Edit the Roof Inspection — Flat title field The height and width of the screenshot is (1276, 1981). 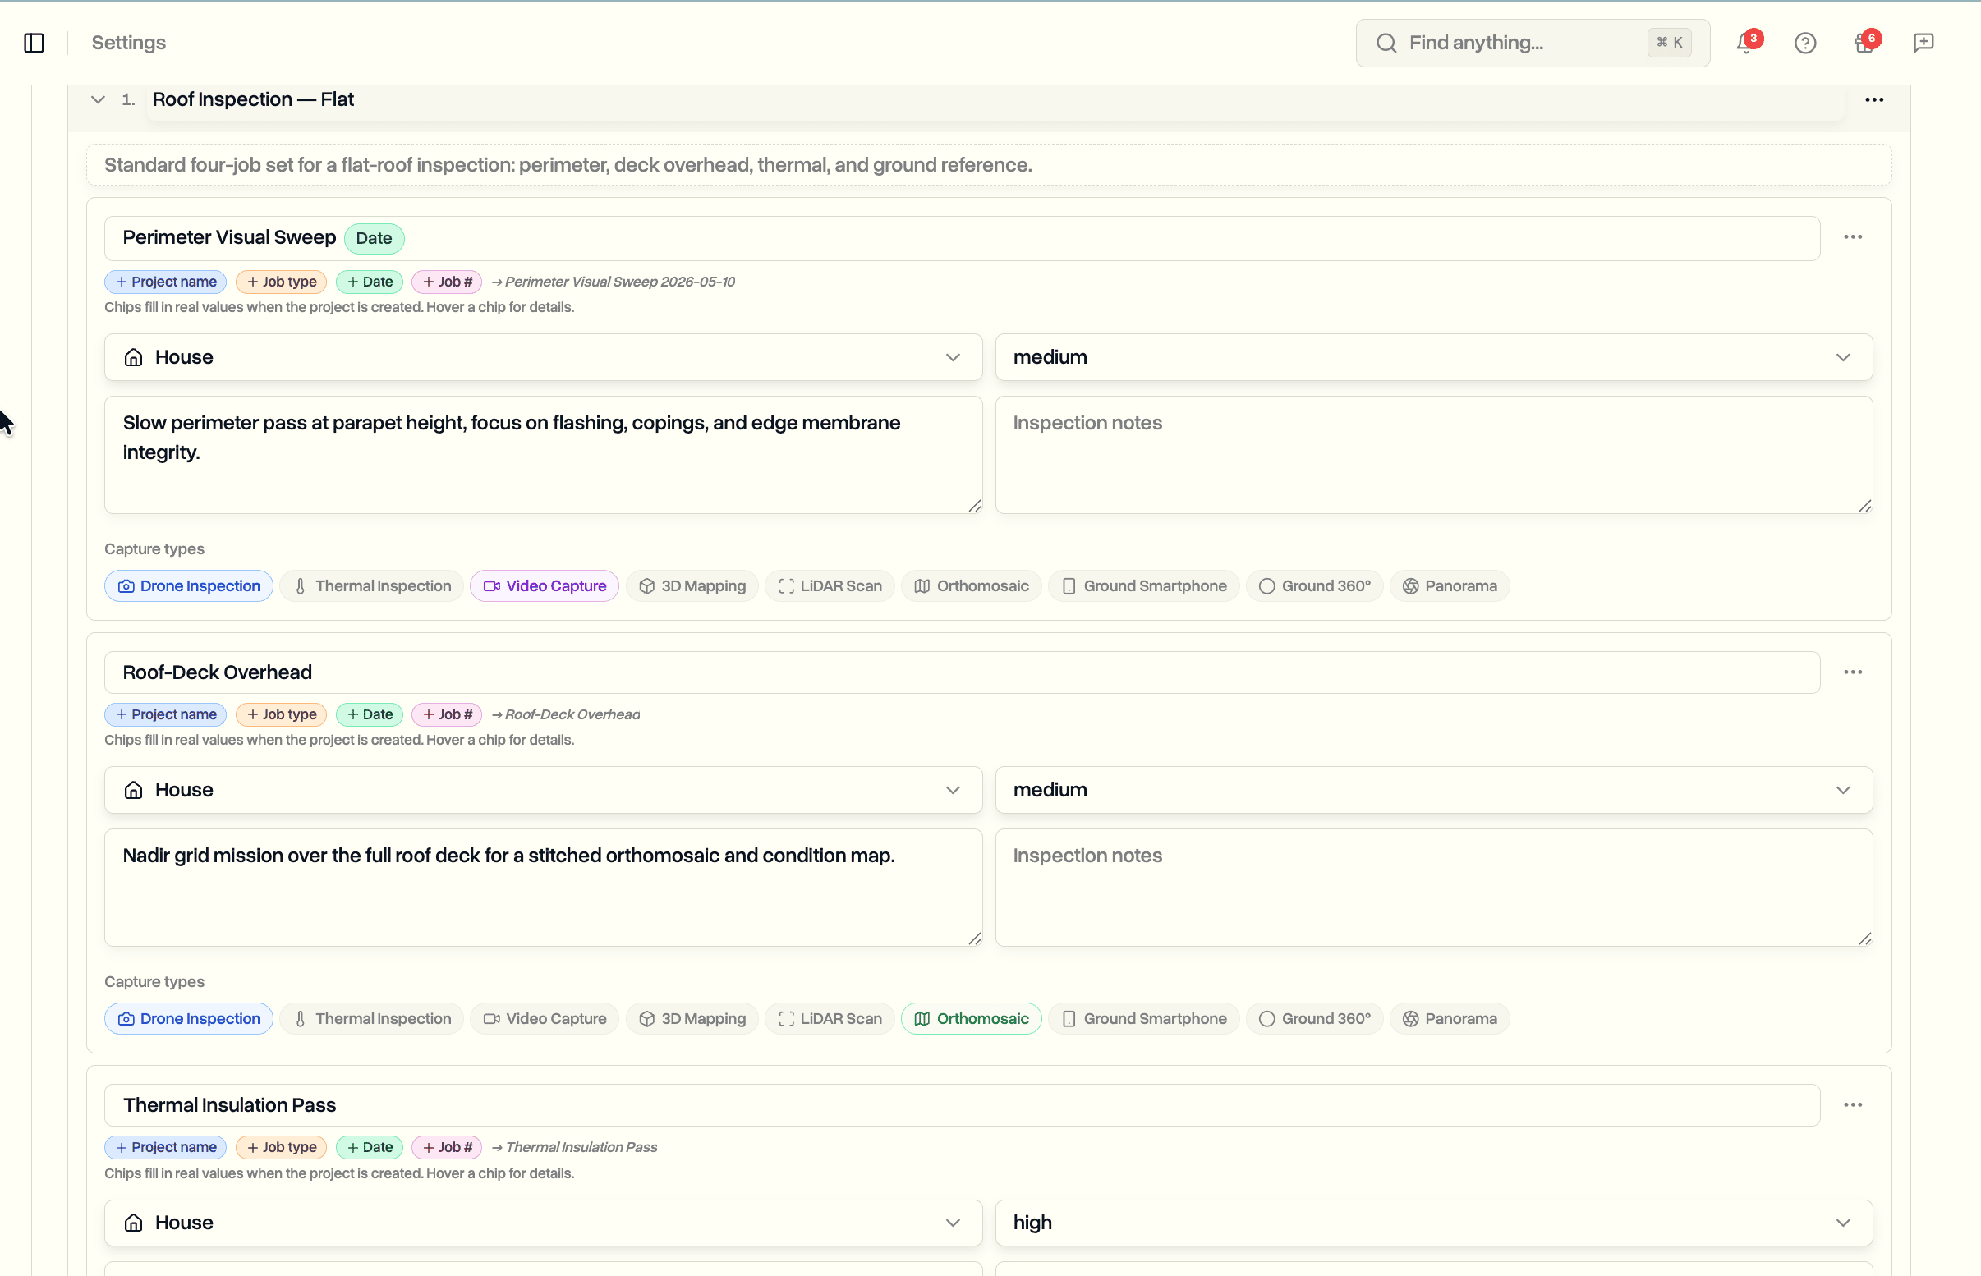click(995, 100)
